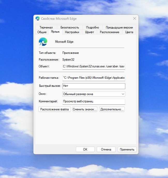Click the Сменить значок... button

pos(85,109)
